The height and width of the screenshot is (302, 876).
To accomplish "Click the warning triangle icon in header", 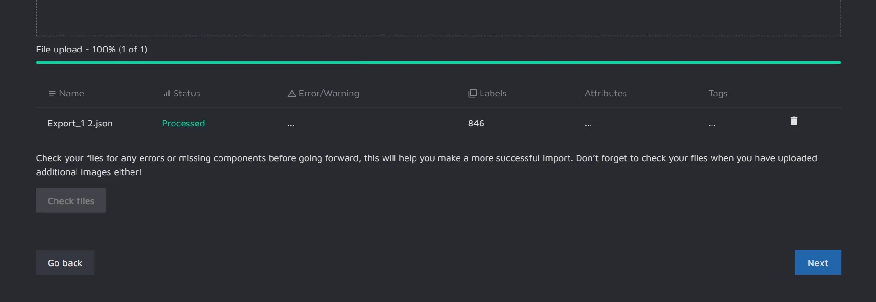I will pos(291,94).
